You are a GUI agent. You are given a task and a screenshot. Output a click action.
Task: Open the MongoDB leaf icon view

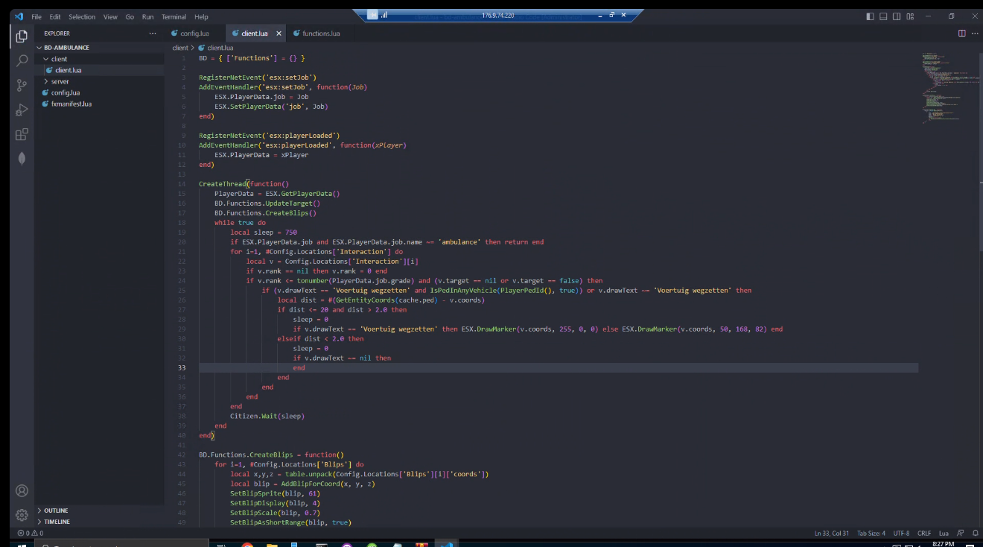[x=22, y=158]
